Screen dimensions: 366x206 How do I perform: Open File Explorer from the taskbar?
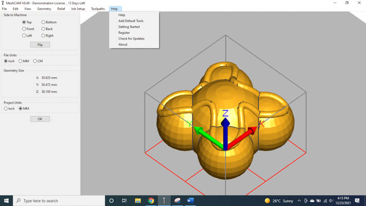tap(138, 200)
